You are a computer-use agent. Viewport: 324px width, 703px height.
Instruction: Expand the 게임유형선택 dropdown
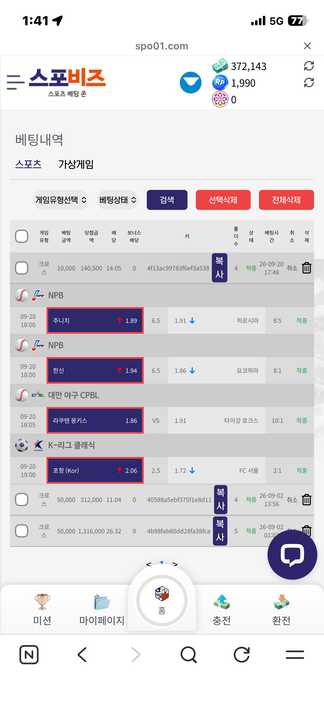[x=61, y=200]
